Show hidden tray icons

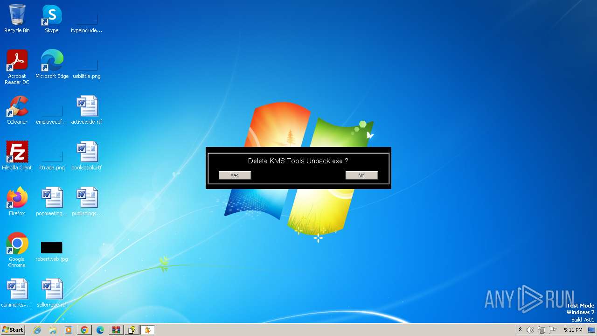pyautogui.click(x=520, y=330)
